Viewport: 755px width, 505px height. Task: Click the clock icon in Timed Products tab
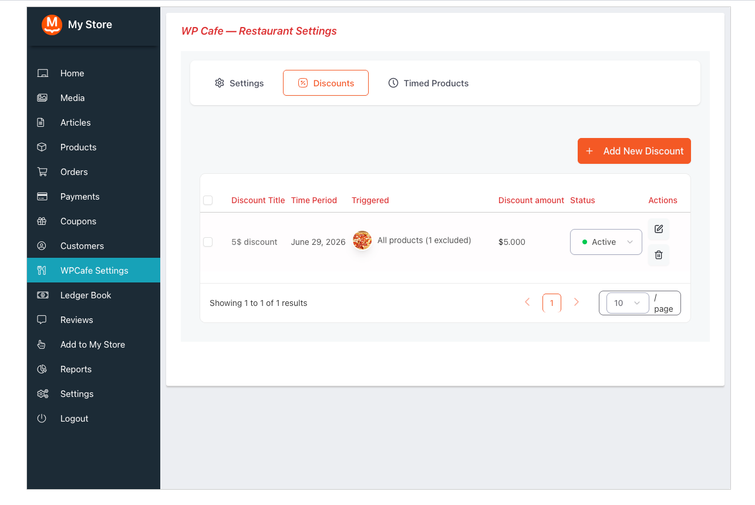393,83
